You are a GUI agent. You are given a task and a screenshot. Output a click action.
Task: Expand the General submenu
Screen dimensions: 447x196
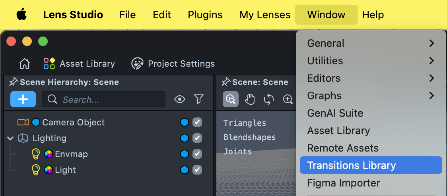(371, 43)
